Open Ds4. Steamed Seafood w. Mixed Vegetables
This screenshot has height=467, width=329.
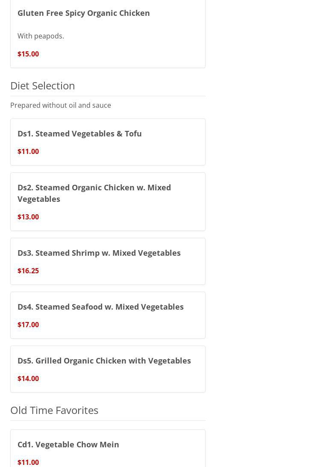100,307
